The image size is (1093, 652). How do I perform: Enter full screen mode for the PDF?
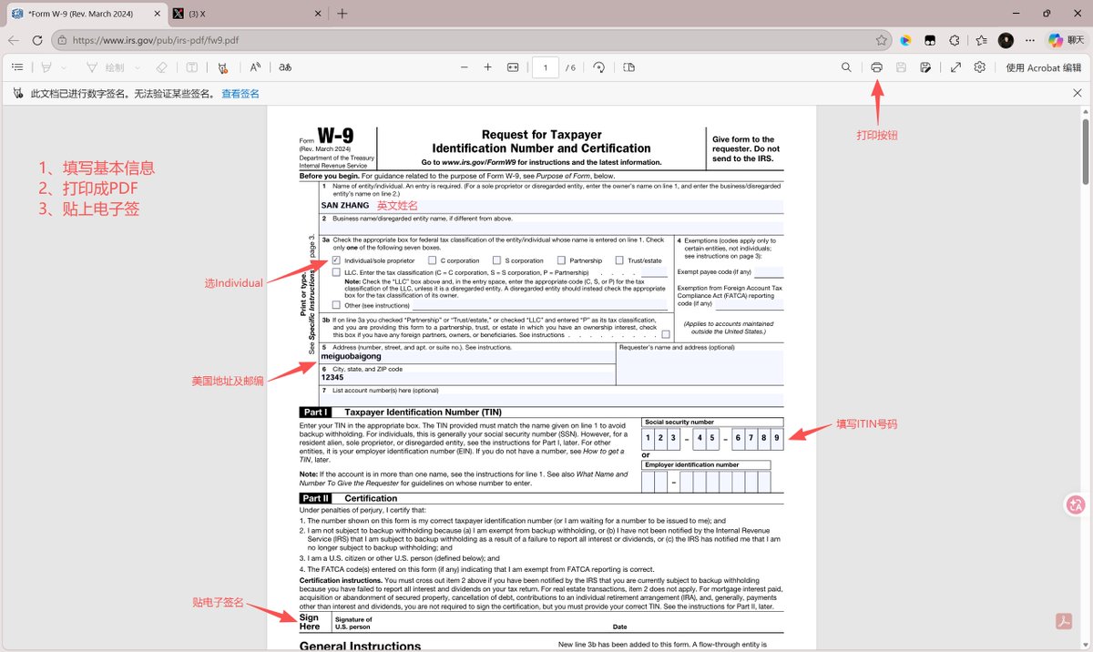click(x=955, y=66)
